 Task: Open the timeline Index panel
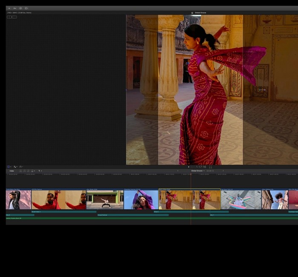click(12, 171)
